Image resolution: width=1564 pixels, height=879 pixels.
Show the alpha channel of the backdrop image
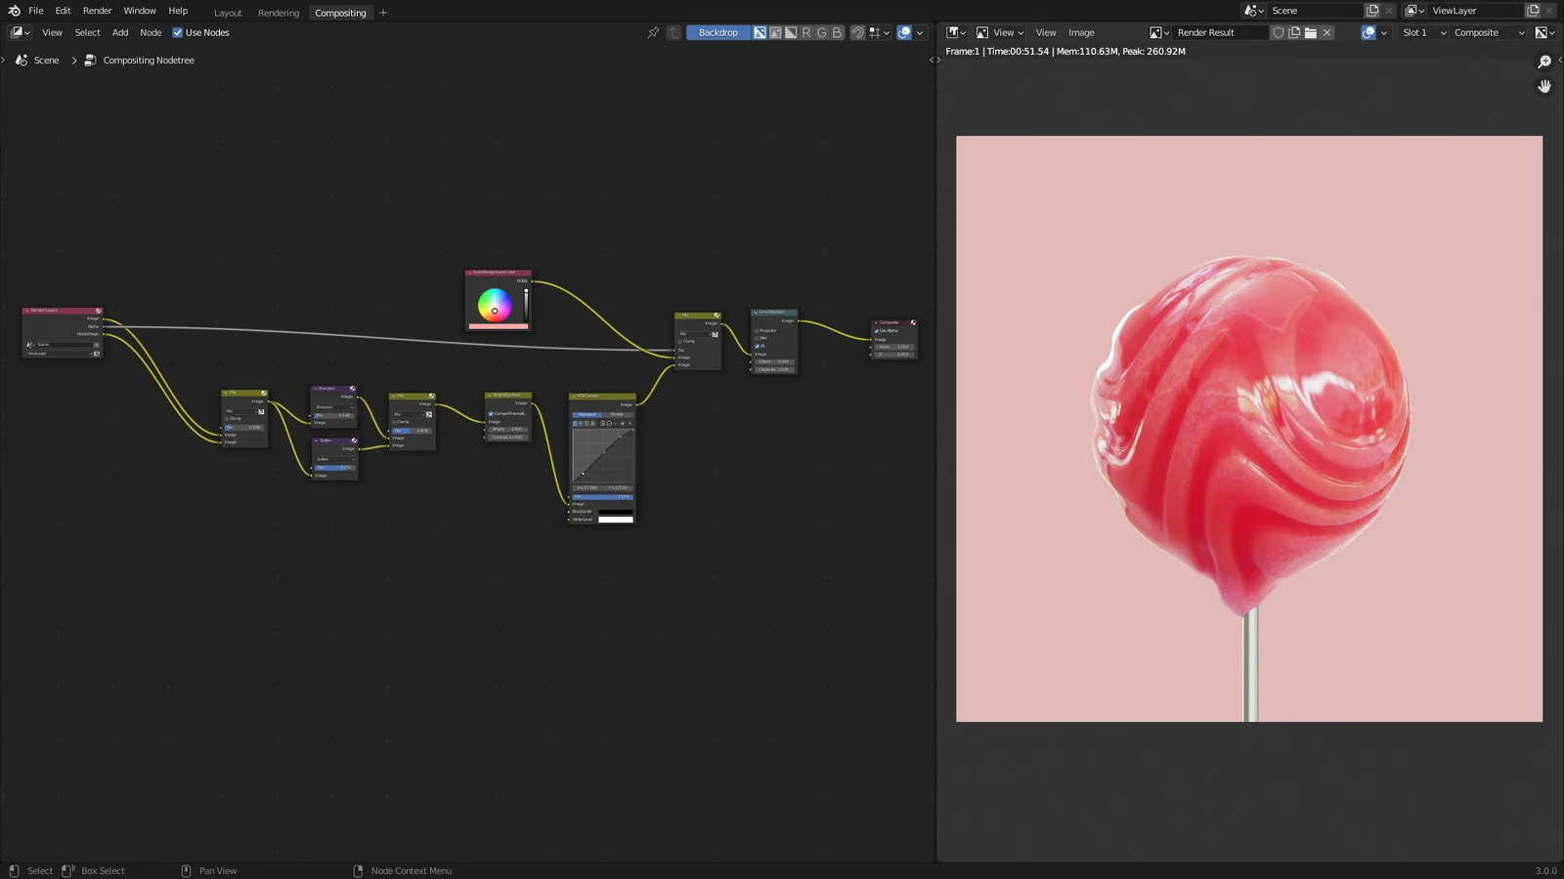pyautogui.click(x=792, y=32)
